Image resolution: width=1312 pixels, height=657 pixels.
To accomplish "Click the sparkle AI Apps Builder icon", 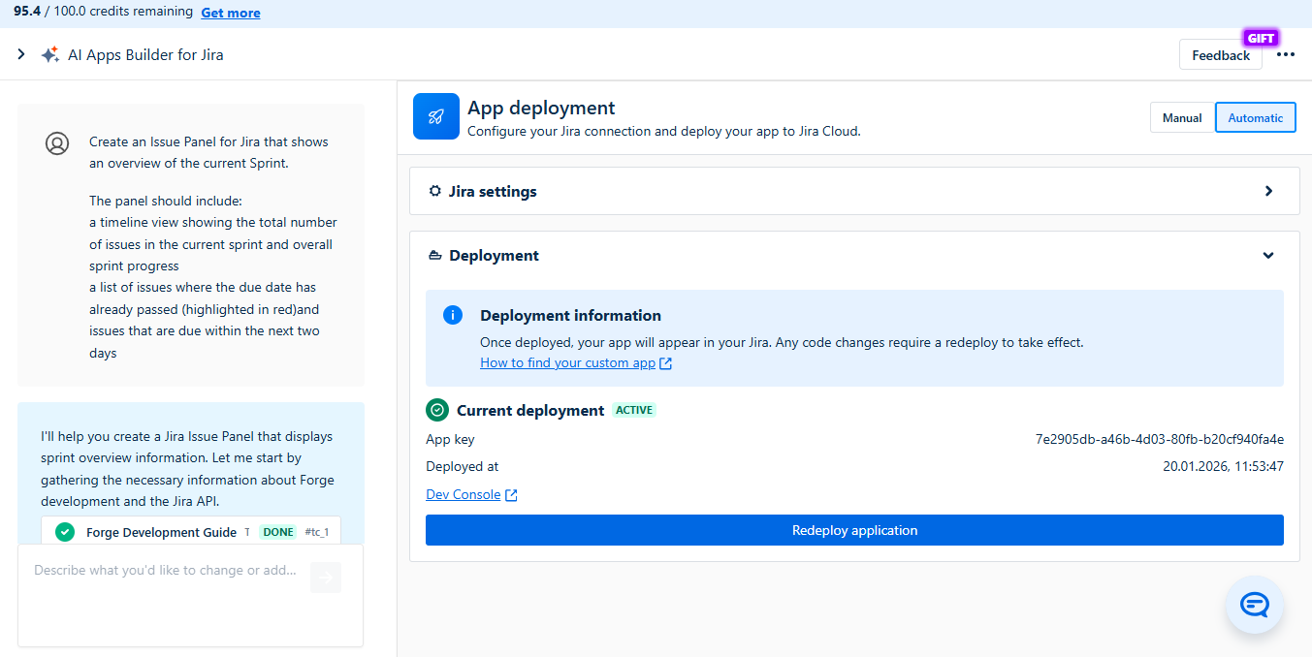I will (x=50, y=55).
